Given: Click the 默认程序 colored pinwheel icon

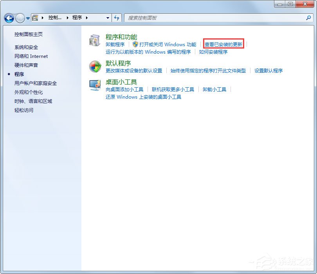Looking at the screenshot, I should pyautogui.click(x=94, y=67).
